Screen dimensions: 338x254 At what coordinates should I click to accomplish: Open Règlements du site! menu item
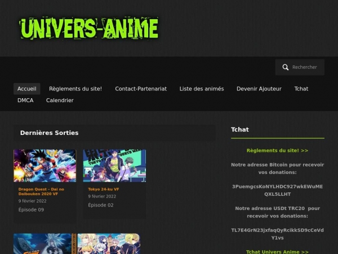point(75,89)
